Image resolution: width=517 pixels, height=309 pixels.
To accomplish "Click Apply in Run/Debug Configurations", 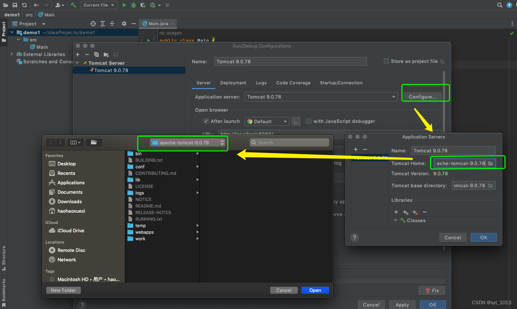I will (402, 305).
